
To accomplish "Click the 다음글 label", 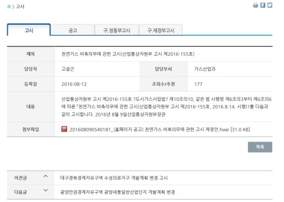I will [x=21, y=192].
